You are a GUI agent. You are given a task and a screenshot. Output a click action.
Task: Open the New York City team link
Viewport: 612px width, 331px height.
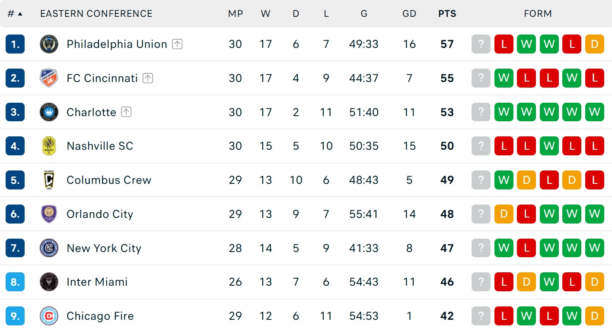(x=104, y=248)
